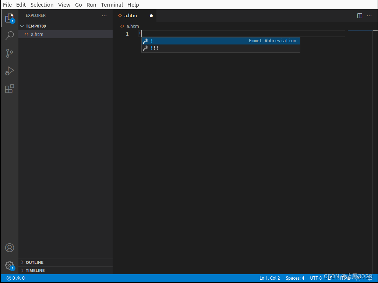Viewport: 378px width, 283px height.
Task: Select the !!! Emmet suggestion
Action: click(x=155, y=47)
